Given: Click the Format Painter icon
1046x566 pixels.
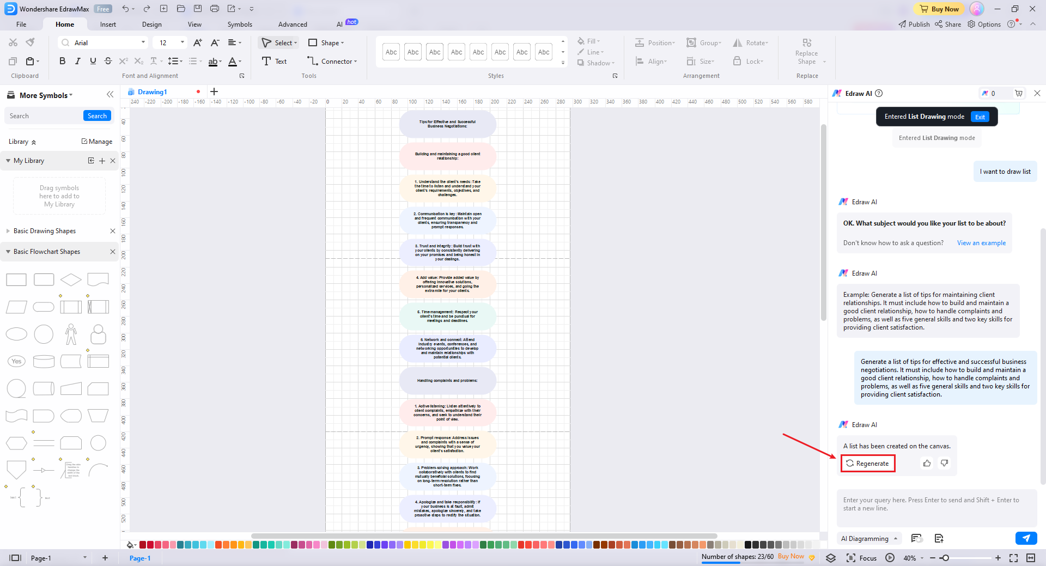Looking at the screenshot, I should 31,42.
